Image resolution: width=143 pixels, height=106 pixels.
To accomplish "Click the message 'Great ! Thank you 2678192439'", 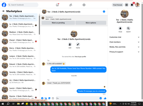I will [59, 83].
